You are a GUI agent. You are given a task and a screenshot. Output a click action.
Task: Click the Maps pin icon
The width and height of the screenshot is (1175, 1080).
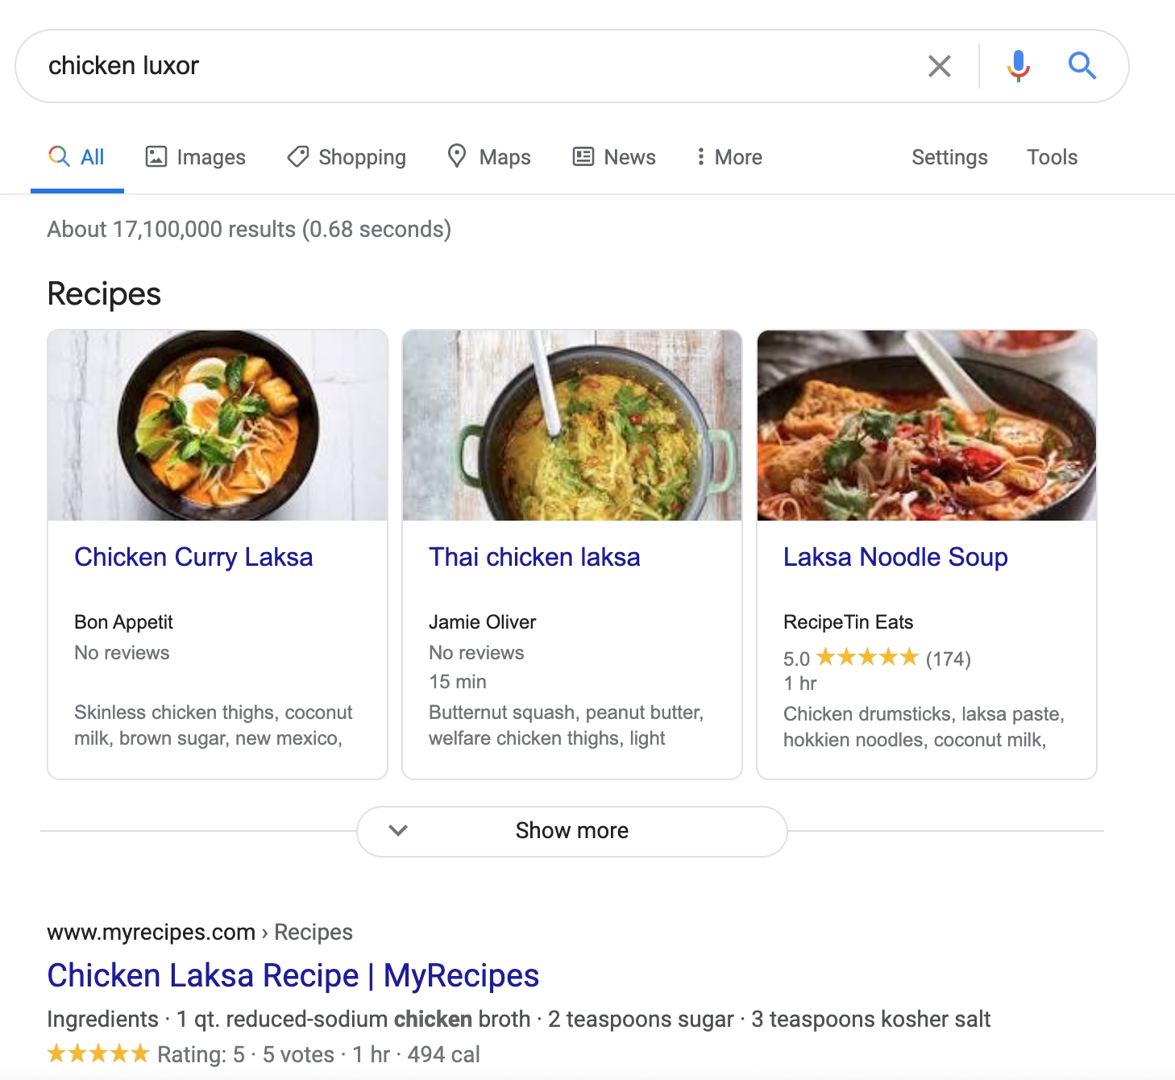click(457, 156)
